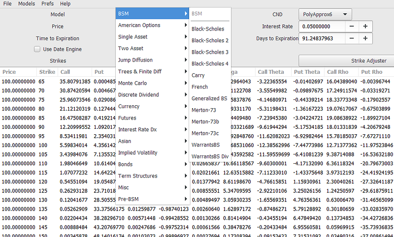Expand the Bonds submenu
Screen dimensions: 394x237
pos(152,164)
